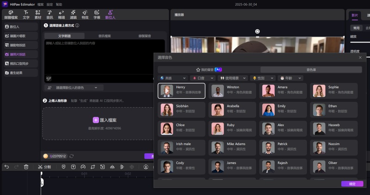Switch to the 我的聲音 tab
The height and width of the screenshot is (195, 370).
pos(209,69)
